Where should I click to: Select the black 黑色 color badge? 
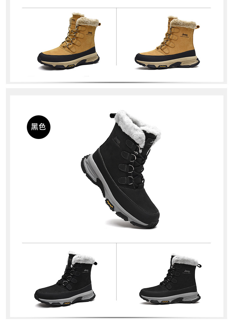click(x=38, y=127)
